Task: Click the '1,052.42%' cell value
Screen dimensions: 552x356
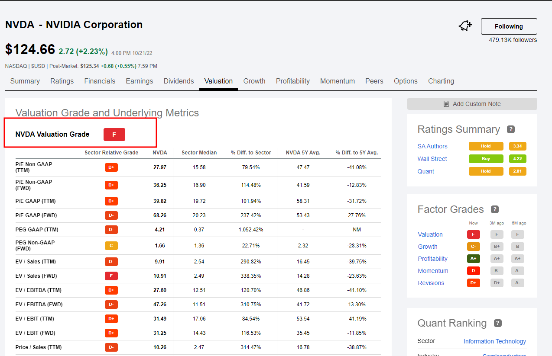Action: click(251, 230)
